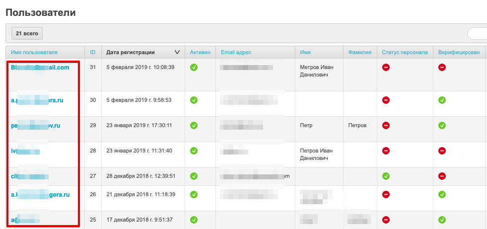Click green Верифицирован checkmark in row ID 26

pos(442,195)
